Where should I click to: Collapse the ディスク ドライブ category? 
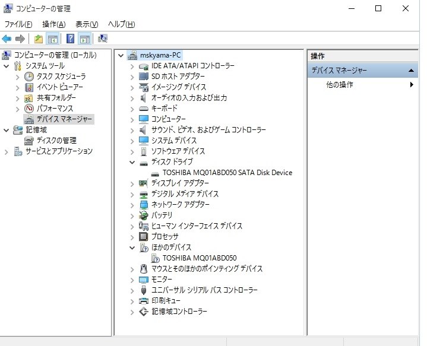(132, 162)
